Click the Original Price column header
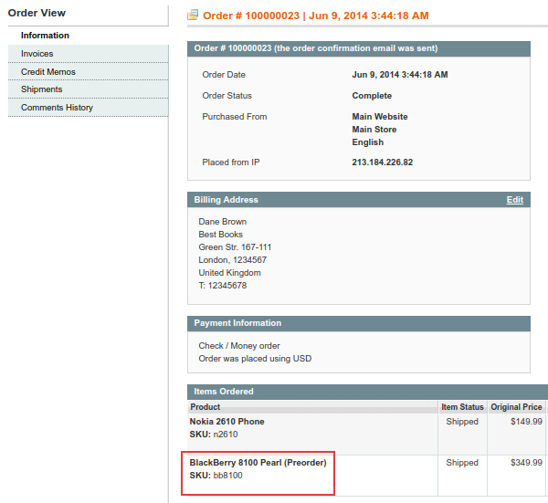The height and width of the screenshot is (503, 548). [516, 407]
